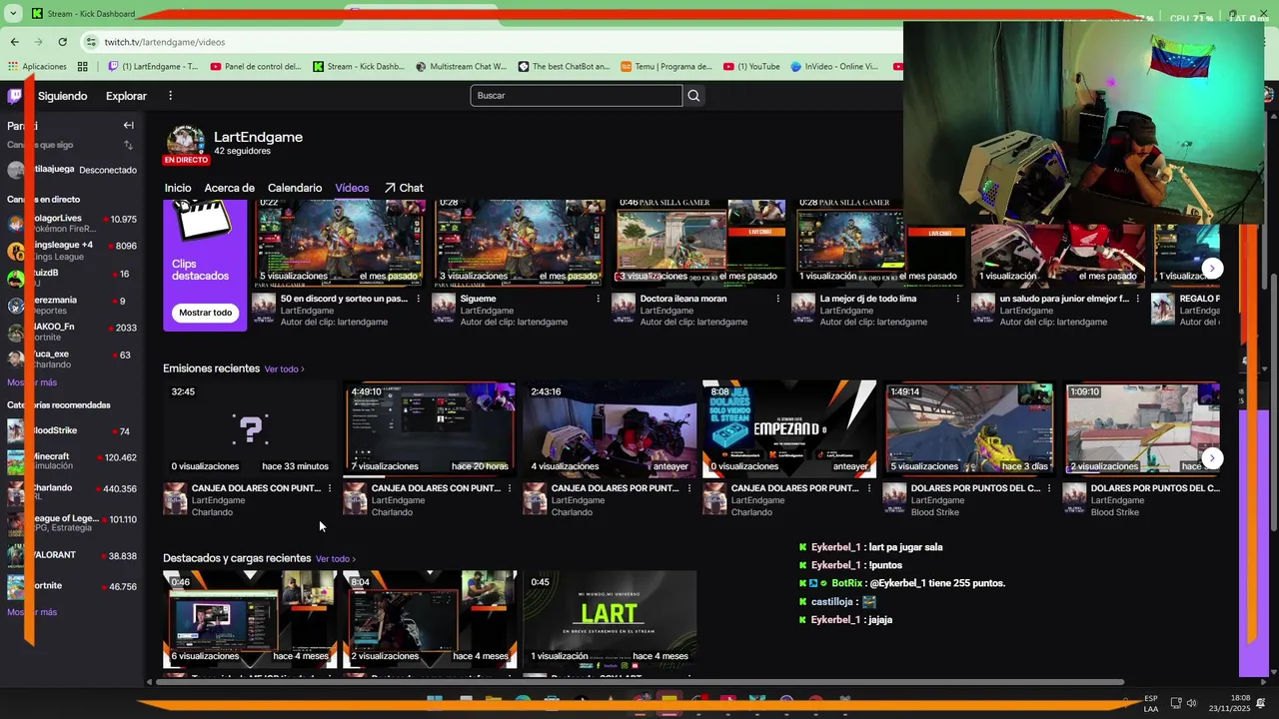
Task: Expand 'Ver todo' for Destacados y cargas recientes
Action: click(336, 559)
